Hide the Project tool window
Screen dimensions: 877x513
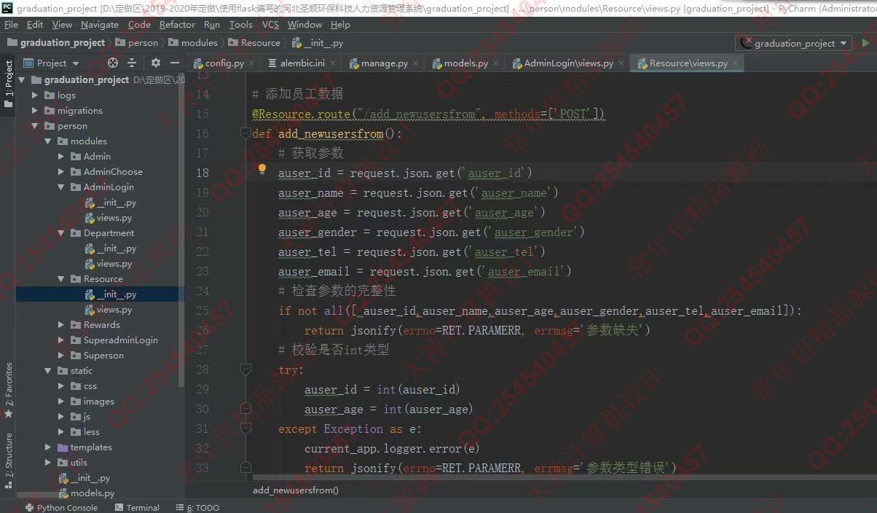[x=175, y=63]
